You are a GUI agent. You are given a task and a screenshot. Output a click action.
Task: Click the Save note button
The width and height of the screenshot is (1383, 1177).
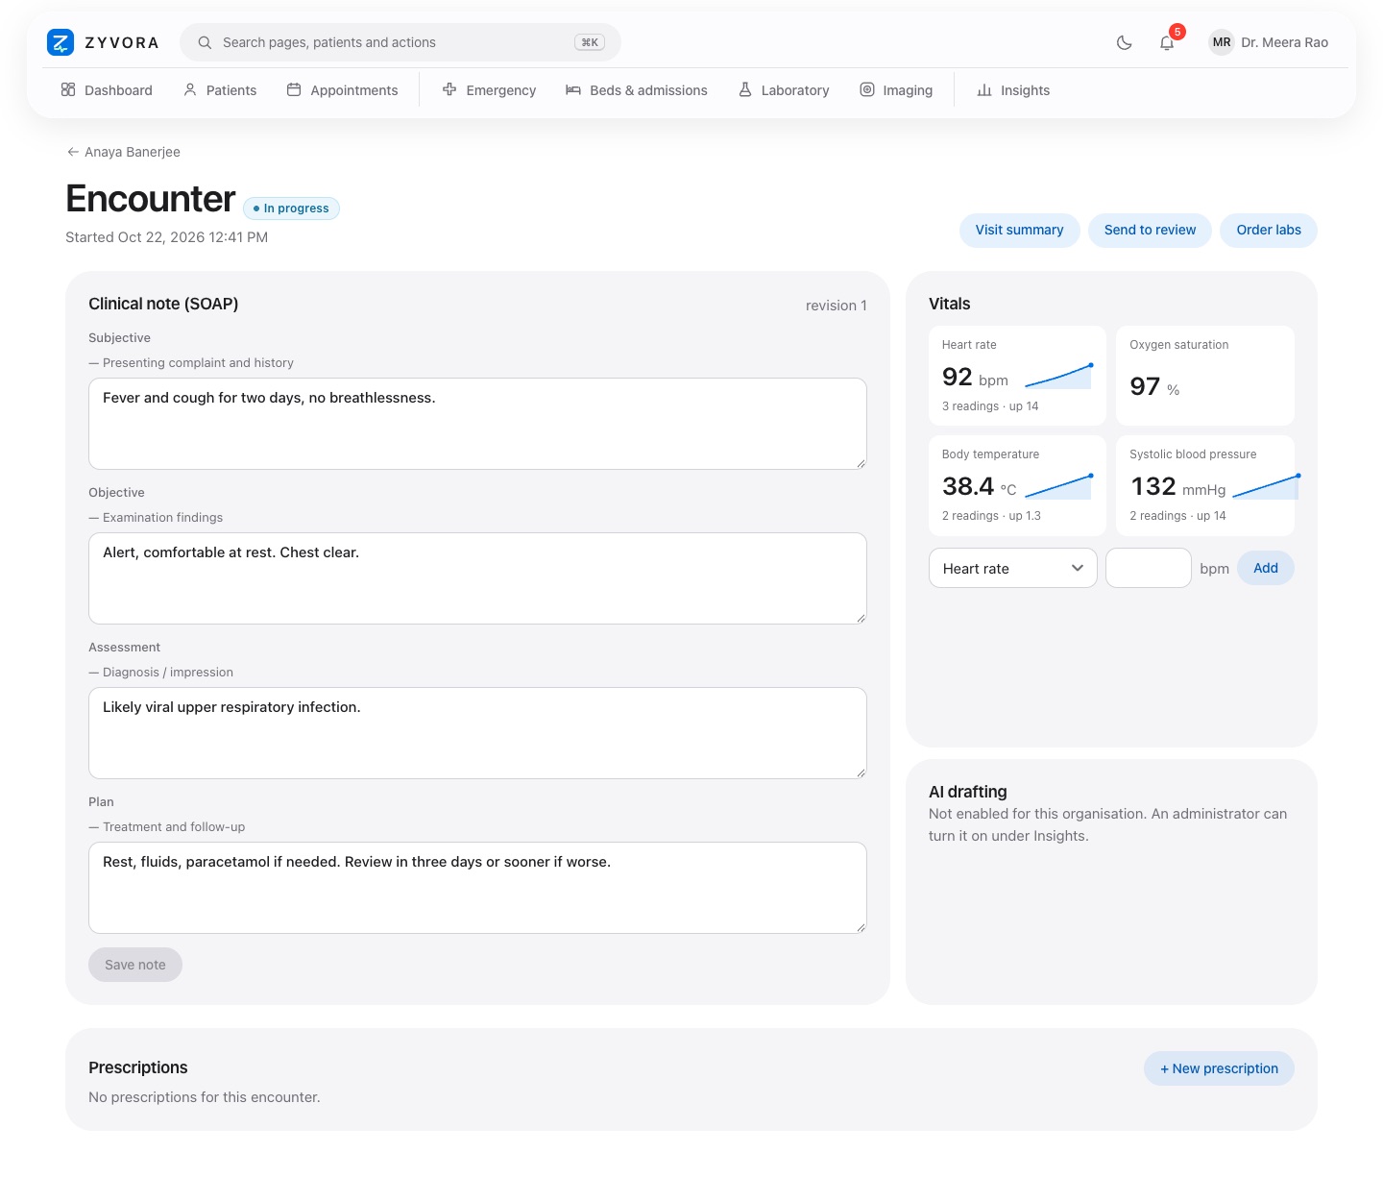135,965
